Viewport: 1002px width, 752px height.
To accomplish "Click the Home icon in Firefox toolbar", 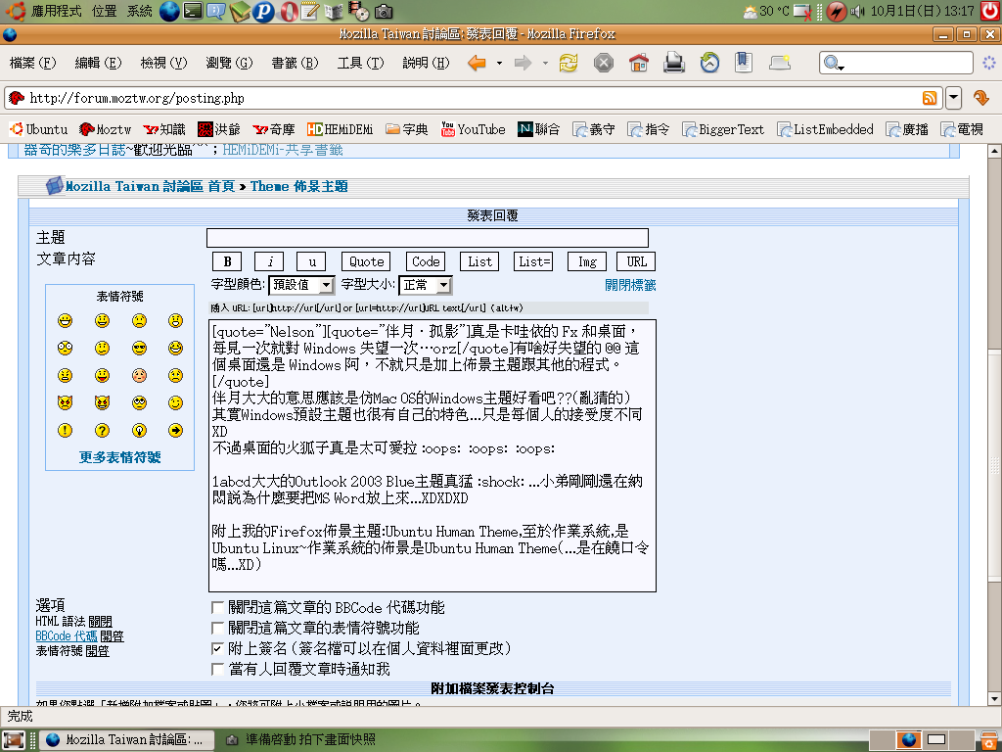I will pyautogui.click(x=639, y=64).
